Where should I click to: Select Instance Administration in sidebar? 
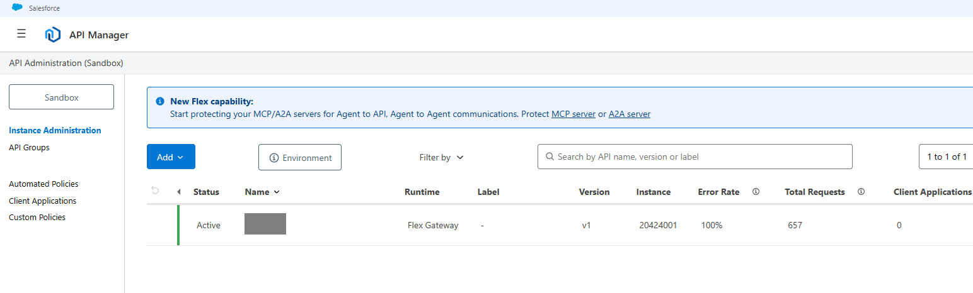pos(55,131)
